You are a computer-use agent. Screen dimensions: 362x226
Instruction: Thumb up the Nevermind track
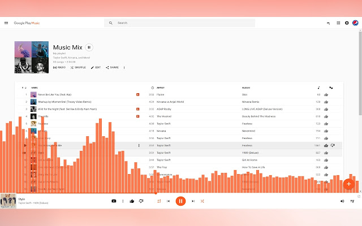click(x=326, y=131)
